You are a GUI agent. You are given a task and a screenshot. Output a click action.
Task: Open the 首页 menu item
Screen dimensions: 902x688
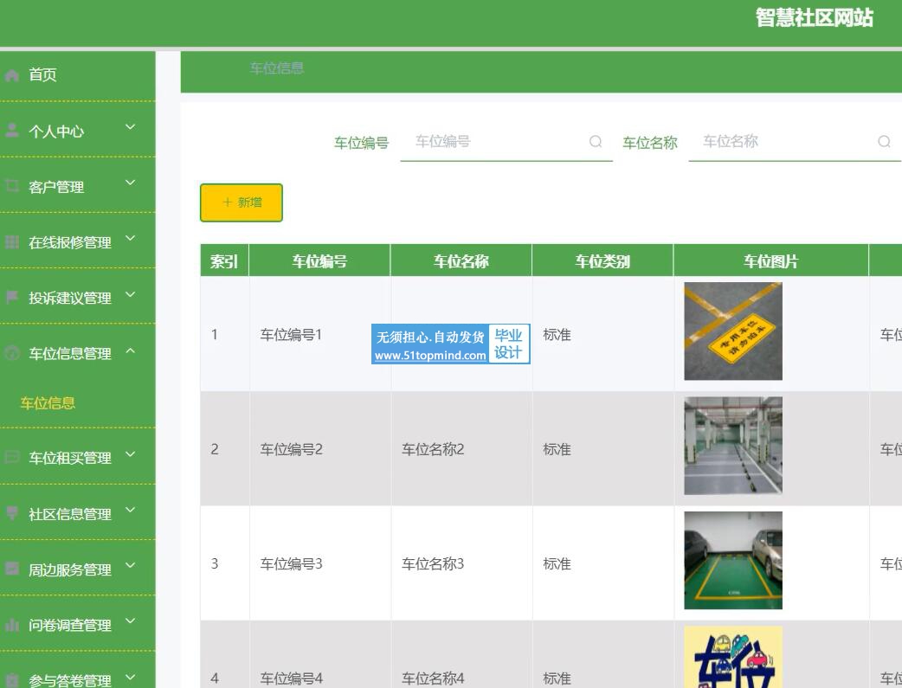(x=78, y=75)
